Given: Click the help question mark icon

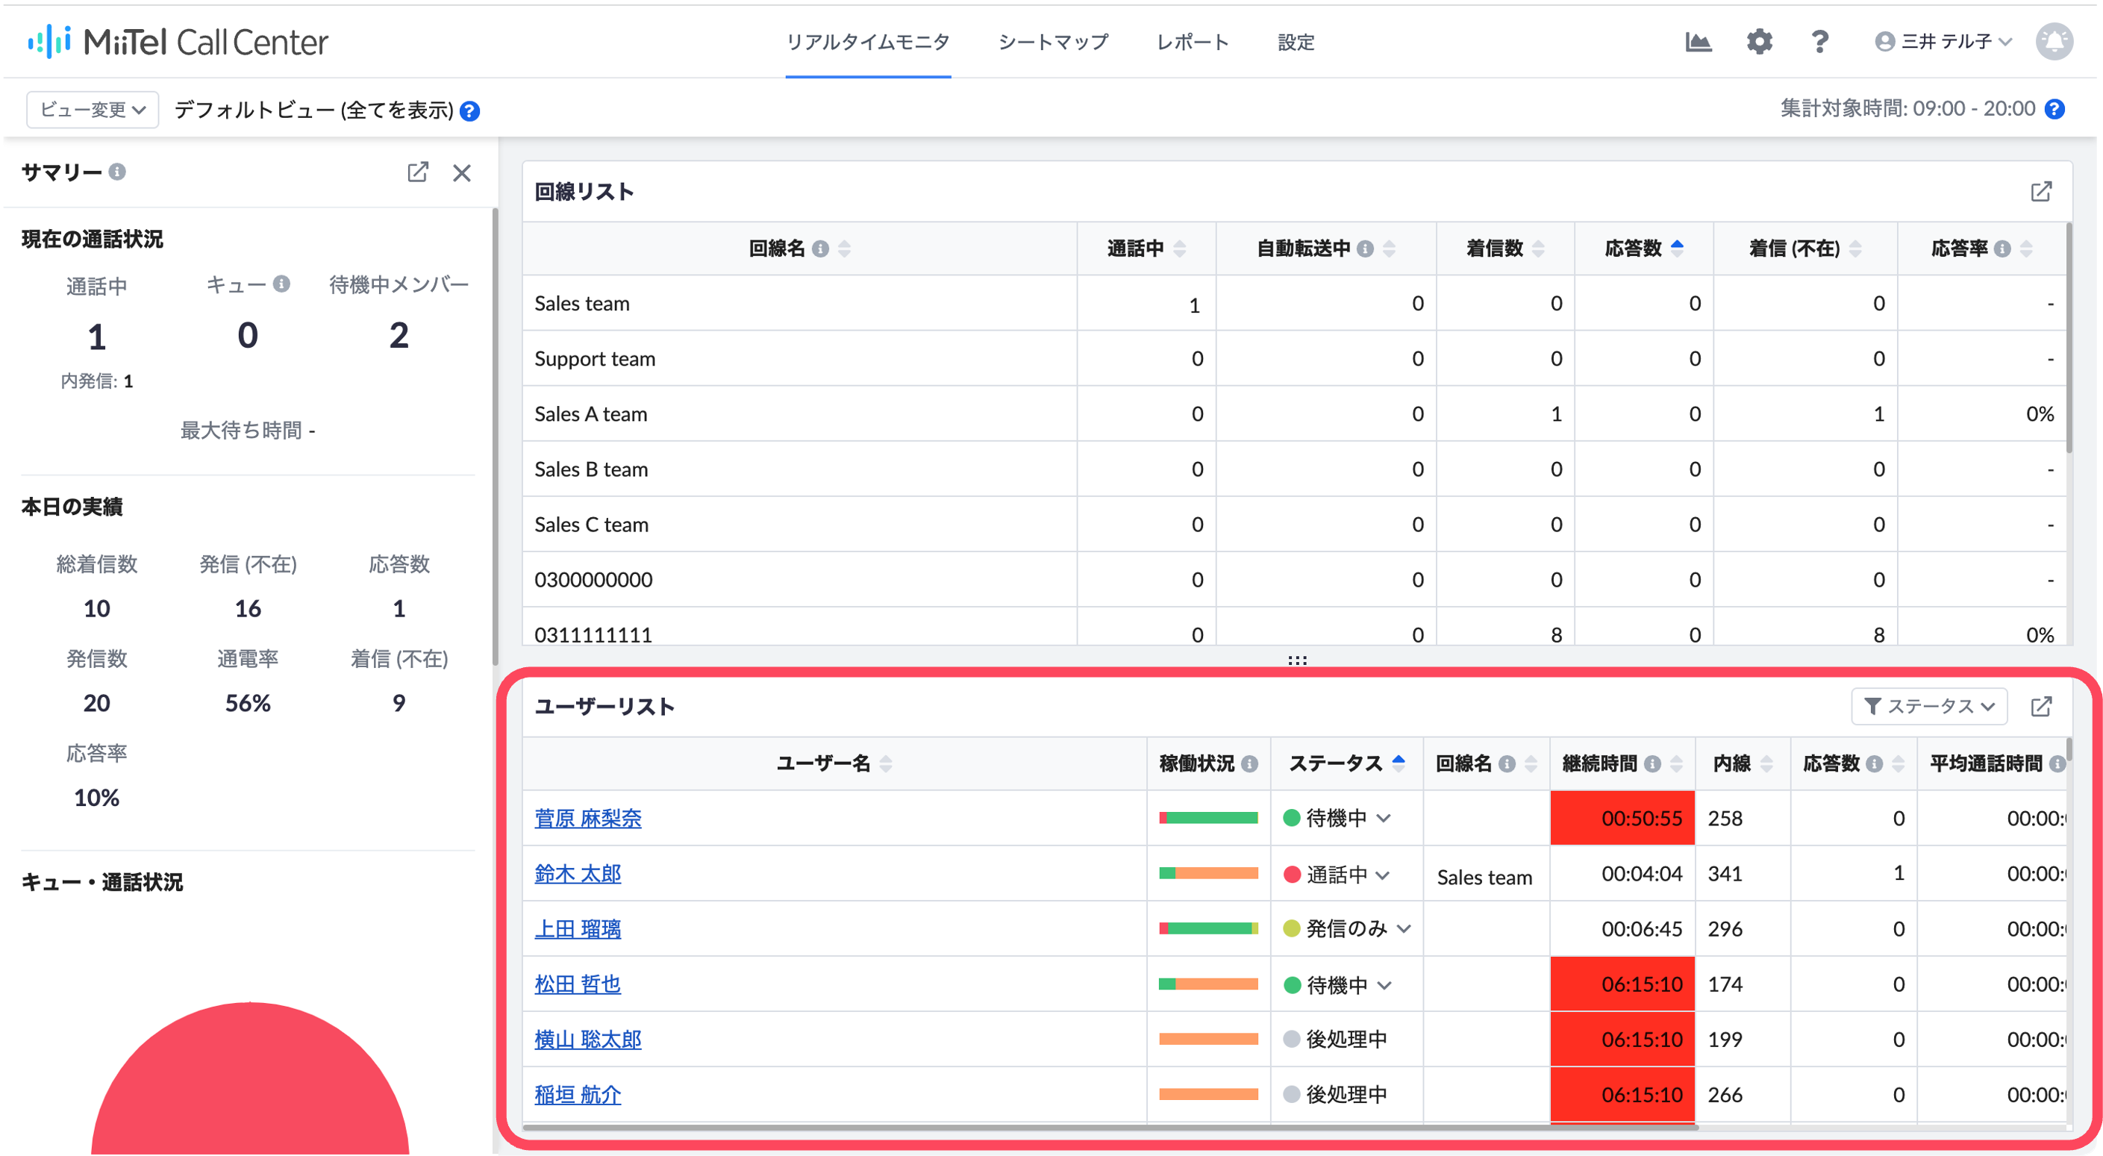Looking at the screenshot, I should tap(1819, 42).
